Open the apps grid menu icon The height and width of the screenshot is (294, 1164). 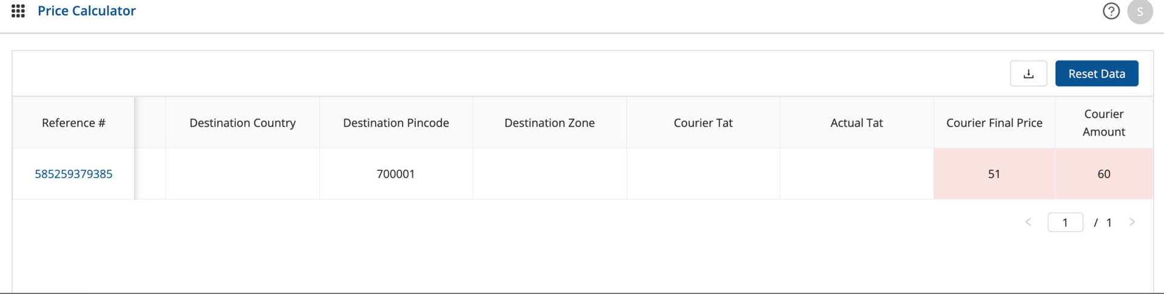(x=18, y=11)
